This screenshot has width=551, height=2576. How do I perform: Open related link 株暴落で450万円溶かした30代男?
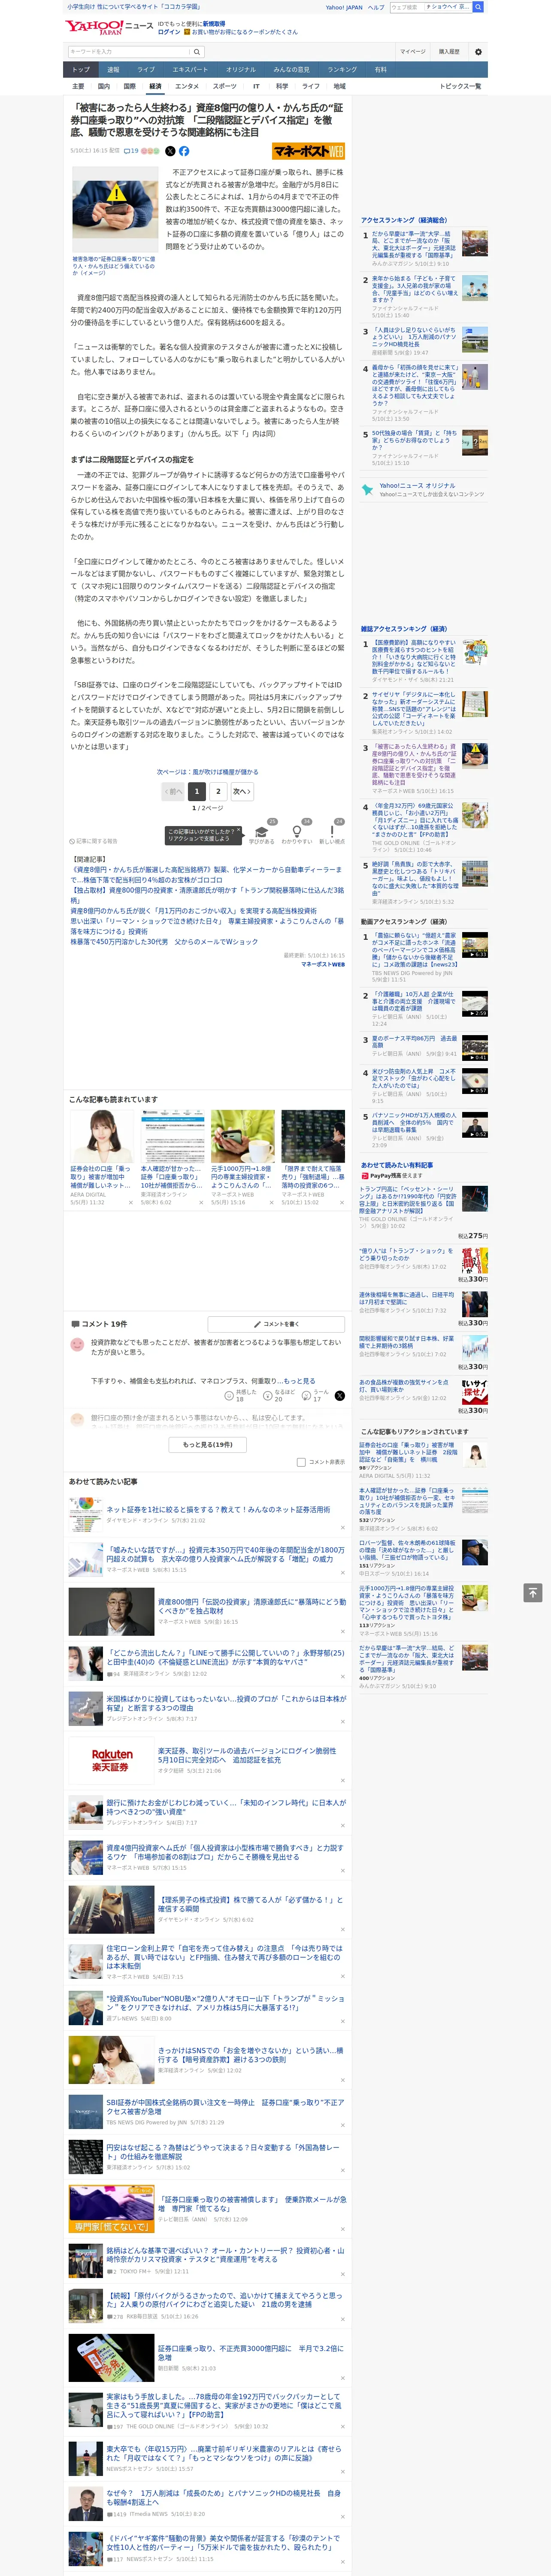tap(164, 942)
